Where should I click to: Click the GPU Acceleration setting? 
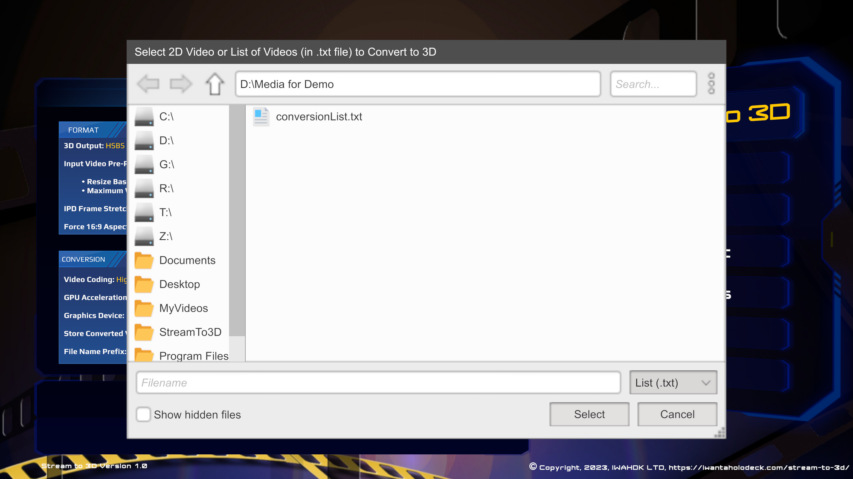(x=95, y=297)
